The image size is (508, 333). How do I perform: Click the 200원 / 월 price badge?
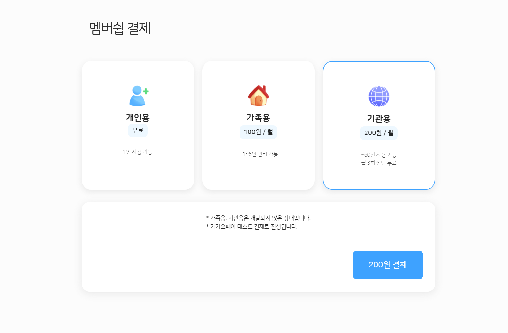[379, 133]
